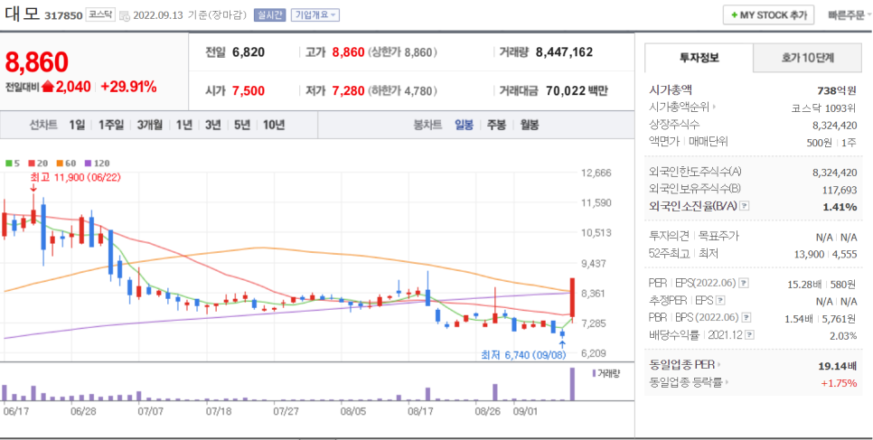Click the 52주최고 13,900 value
Viewport: 873px width, 440px height.
[809, 254]
